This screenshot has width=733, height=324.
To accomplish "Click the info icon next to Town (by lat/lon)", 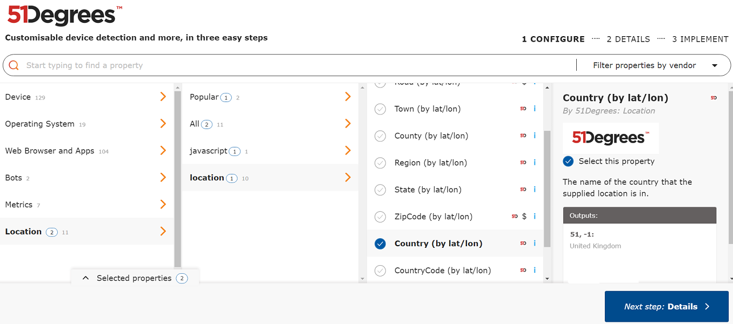I will (535, 109).
